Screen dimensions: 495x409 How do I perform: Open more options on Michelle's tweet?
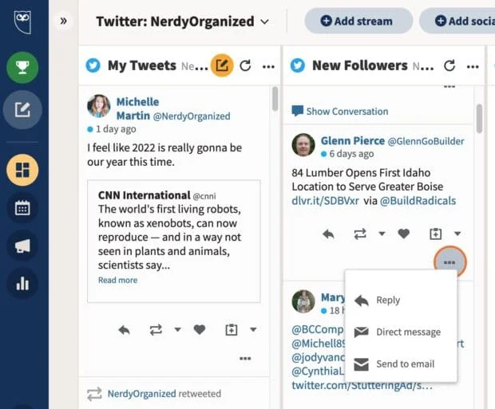coord(245,358)
